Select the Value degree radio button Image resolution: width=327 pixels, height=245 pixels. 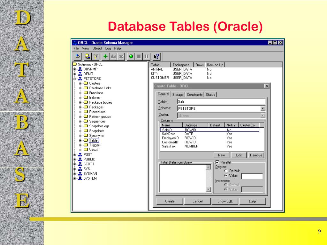226,175
